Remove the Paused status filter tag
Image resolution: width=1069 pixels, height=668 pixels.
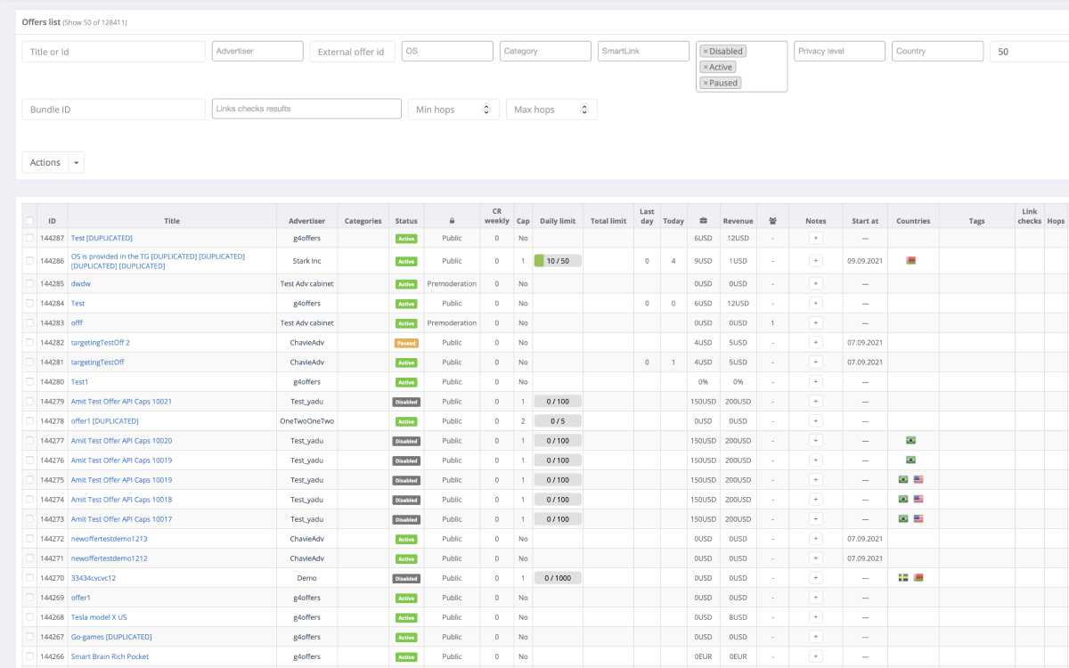(x=706, y=83)
